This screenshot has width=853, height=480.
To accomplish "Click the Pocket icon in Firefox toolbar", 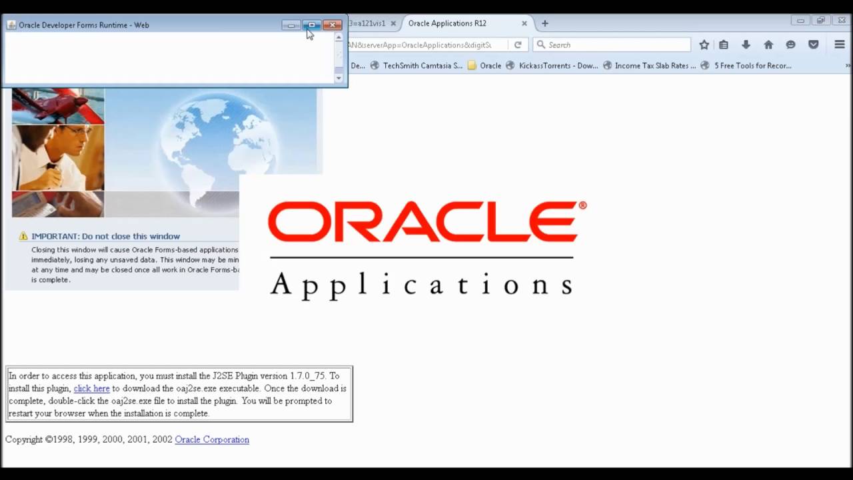I will pyautogui.click(x=814, y=45).
